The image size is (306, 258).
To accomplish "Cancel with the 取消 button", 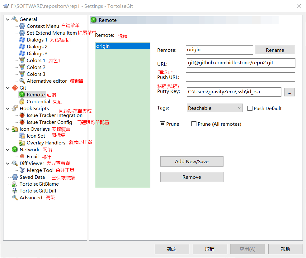I will 210,249.
